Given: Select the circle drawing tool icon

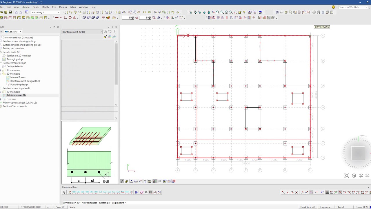Looking at the screenshot, I should (70, 18).
